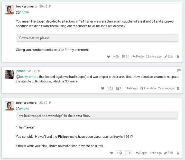This screenshot has height=160, width=185.
Task: Open jehova's profile from username link
Action: pyautogui.click(x=21, y=71)
